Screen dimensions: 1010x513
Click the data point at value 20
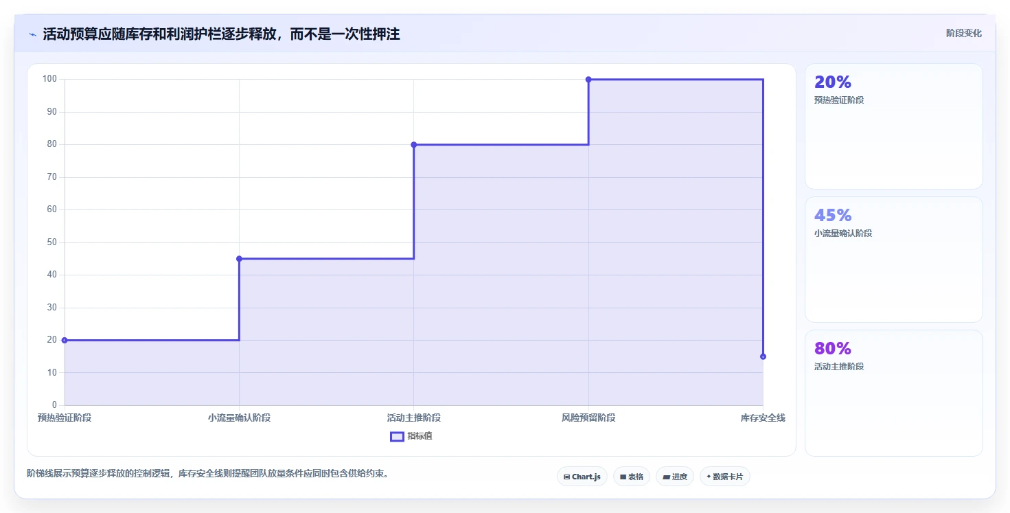(65, 340)
